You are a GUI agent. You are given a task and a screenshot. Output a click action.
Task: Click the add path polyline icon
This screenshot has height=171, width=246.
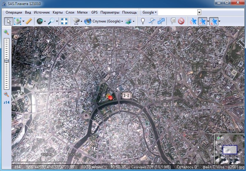pos(152,21)
